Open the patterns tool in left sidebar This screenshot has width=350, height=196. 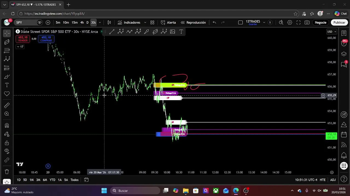pos(7,59)
